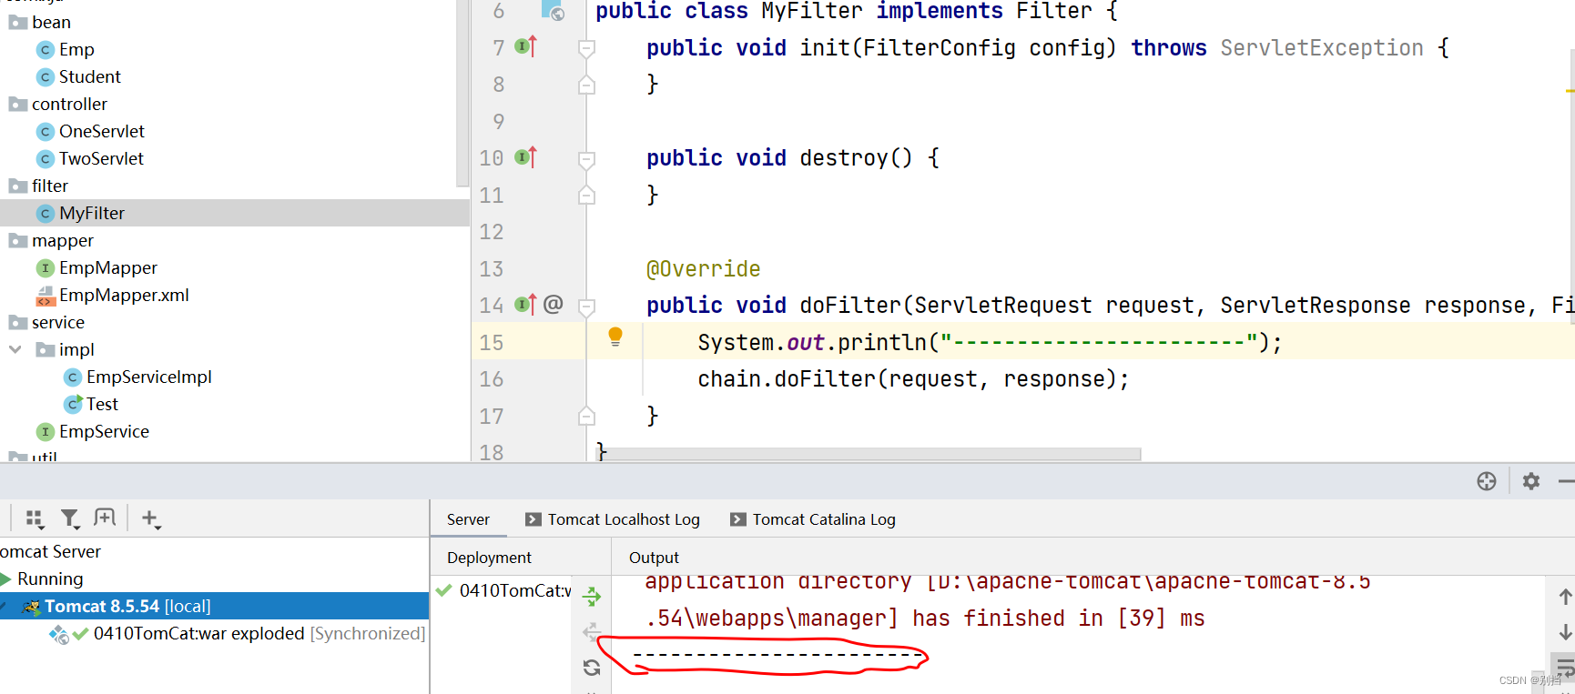Open the EmpMapper.xml file
The image size is (1575, 694).
tap(124, 295)
